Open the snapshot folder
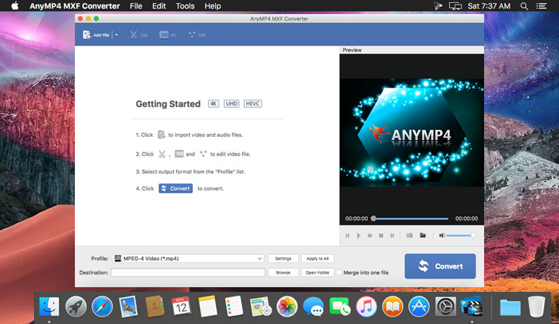 click(423, 236)
